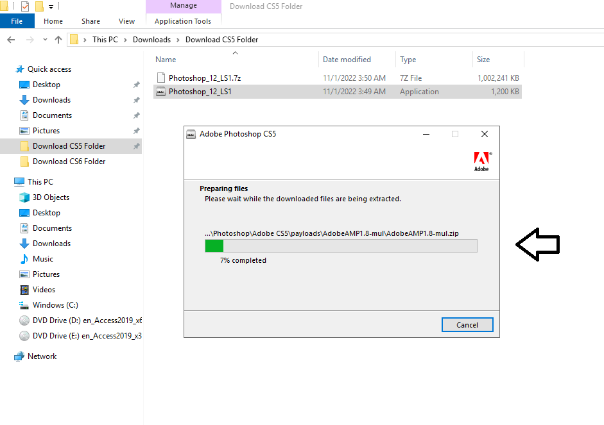Click the Photoshop_12_LS1.7z file icon
Viewport: 604px width, 425px height.
(x=161, y=78)
